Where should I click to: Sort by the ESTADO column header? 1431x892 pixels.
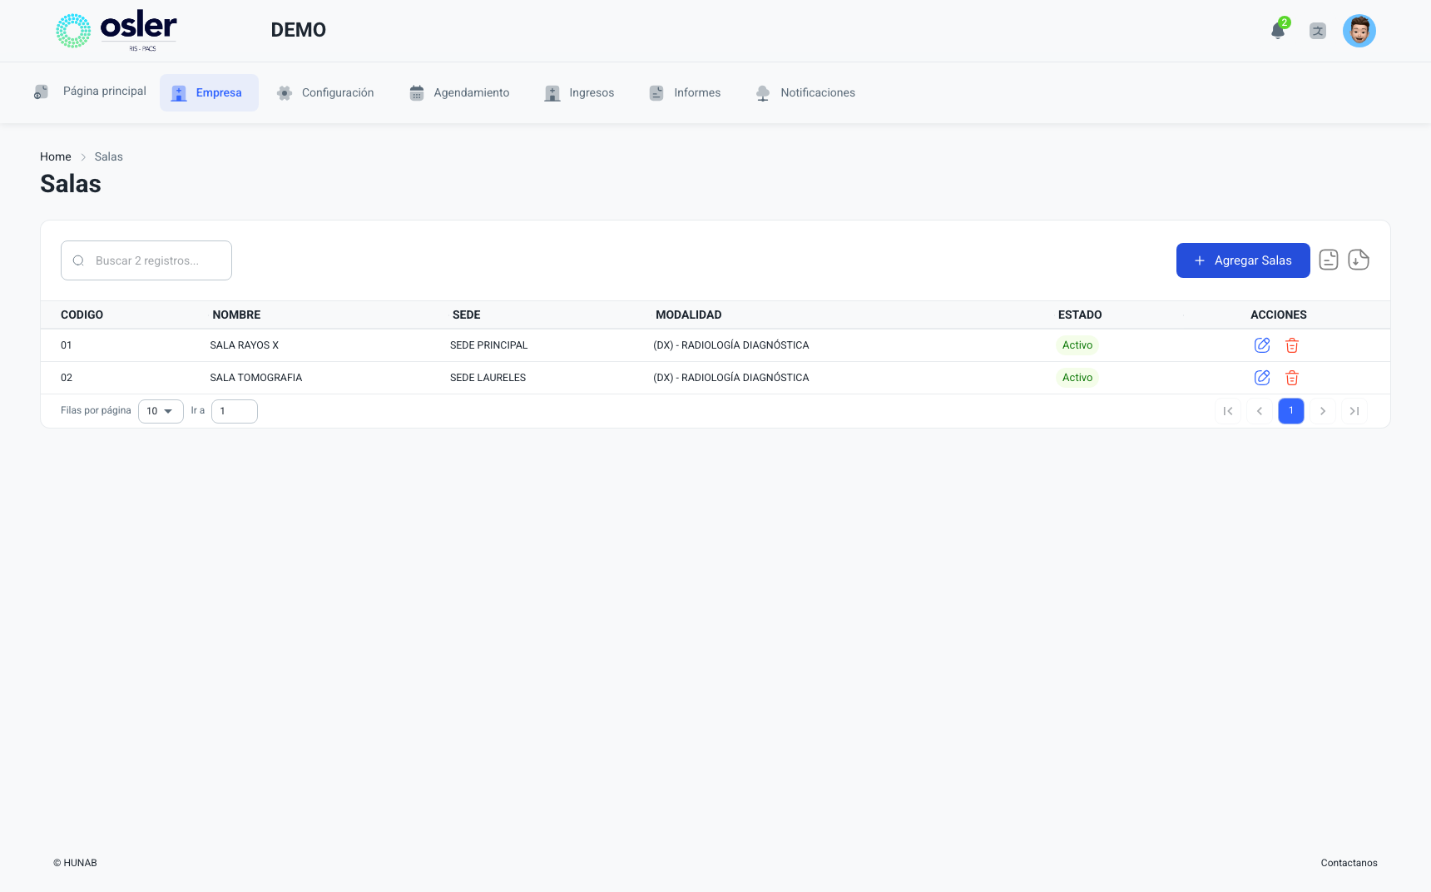coord(1080,315)
